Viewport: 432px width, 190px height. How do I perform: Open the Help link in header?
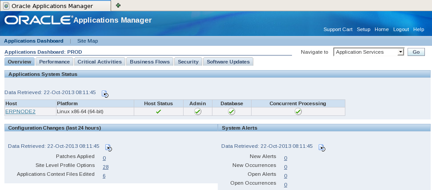419,29
